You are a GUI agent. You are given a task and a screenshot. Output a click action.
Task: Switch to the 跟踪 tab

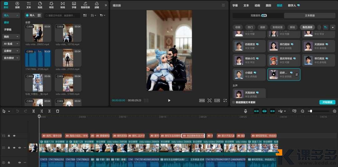click(x=269, y=5)
